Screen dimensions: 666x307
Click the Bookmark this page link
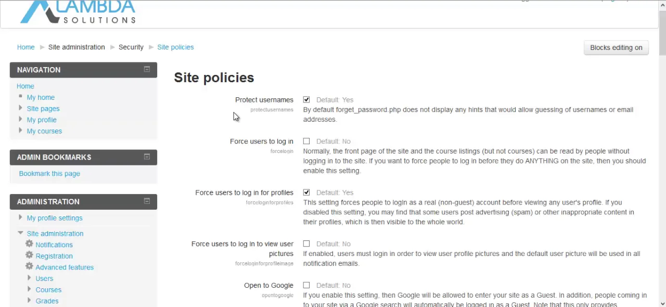tap(49, 174)
